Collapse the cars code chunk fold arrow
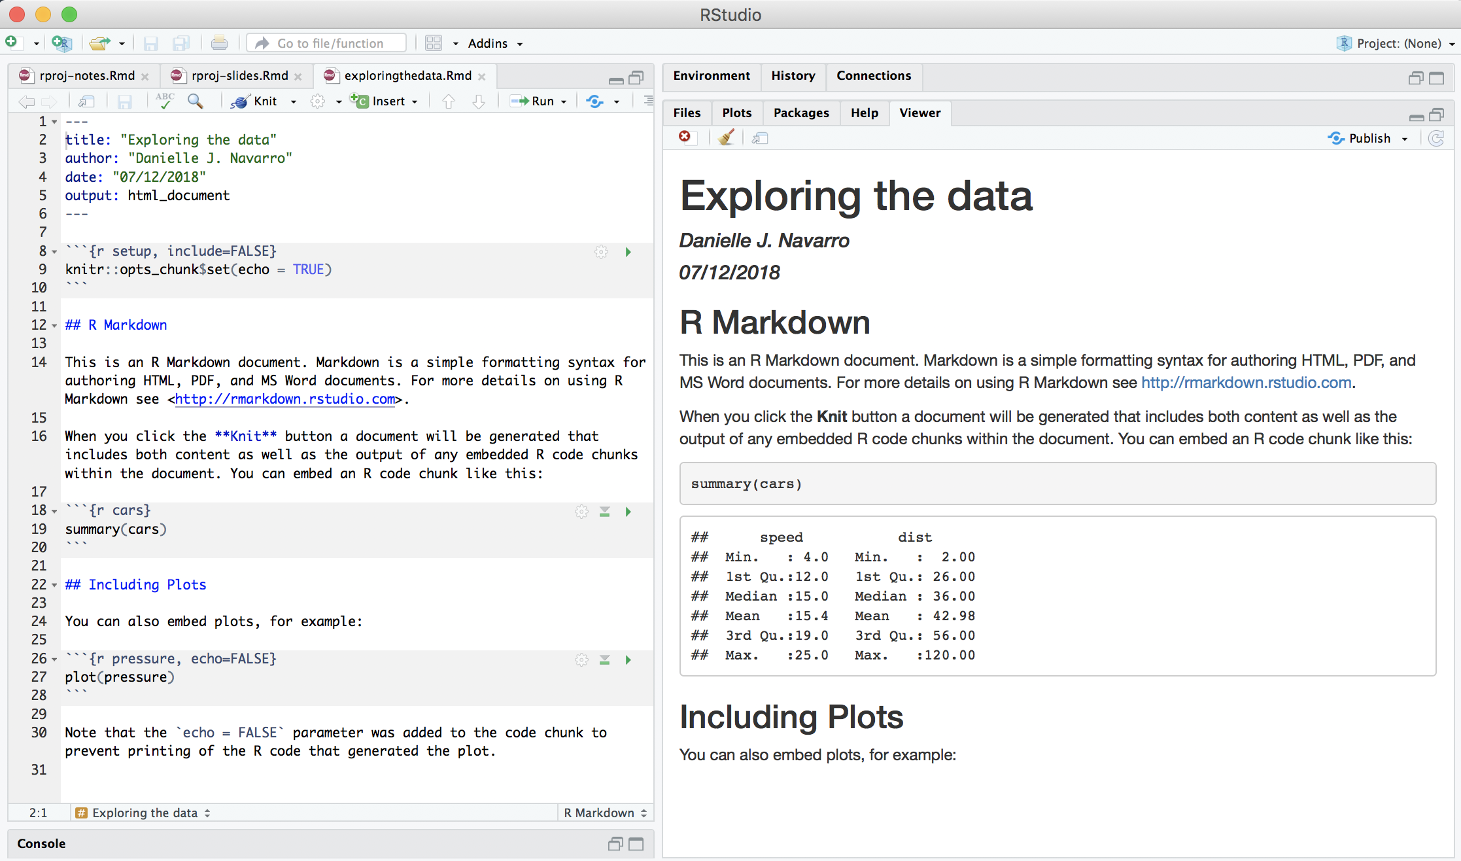1461x861 pixels. (x=54, y=511)
